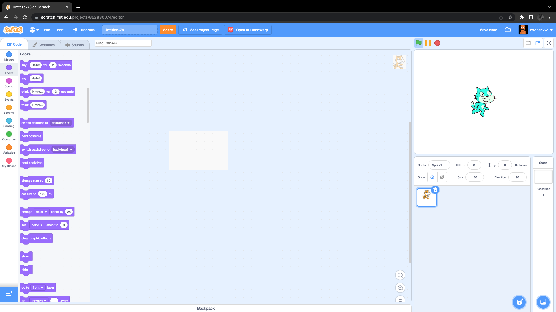The height and width of the screenshot is (312, 556).
Task: Click See Project Page button
Action: coord(200,30)
